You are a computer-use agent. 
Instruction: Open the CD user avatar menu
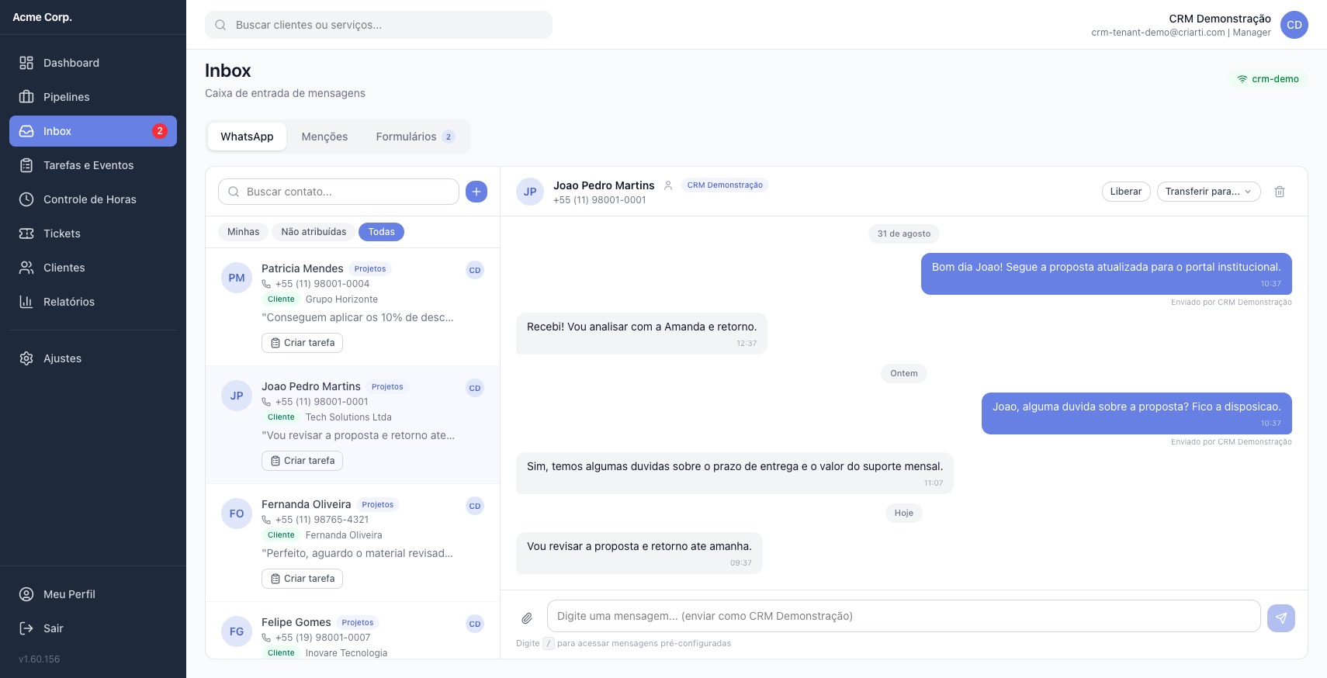1294,25
